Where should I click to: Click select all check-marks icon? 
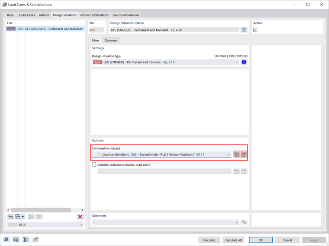pyautogui.click(x=31, y=217)
